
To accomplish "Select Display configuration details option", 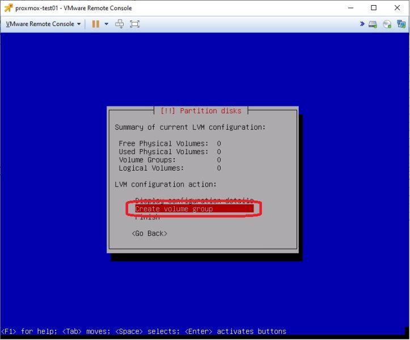I will click(x=195, y=201).
